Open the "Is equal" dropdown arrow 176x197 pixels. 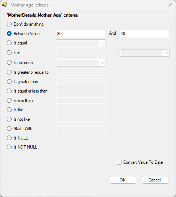[103, 43]
